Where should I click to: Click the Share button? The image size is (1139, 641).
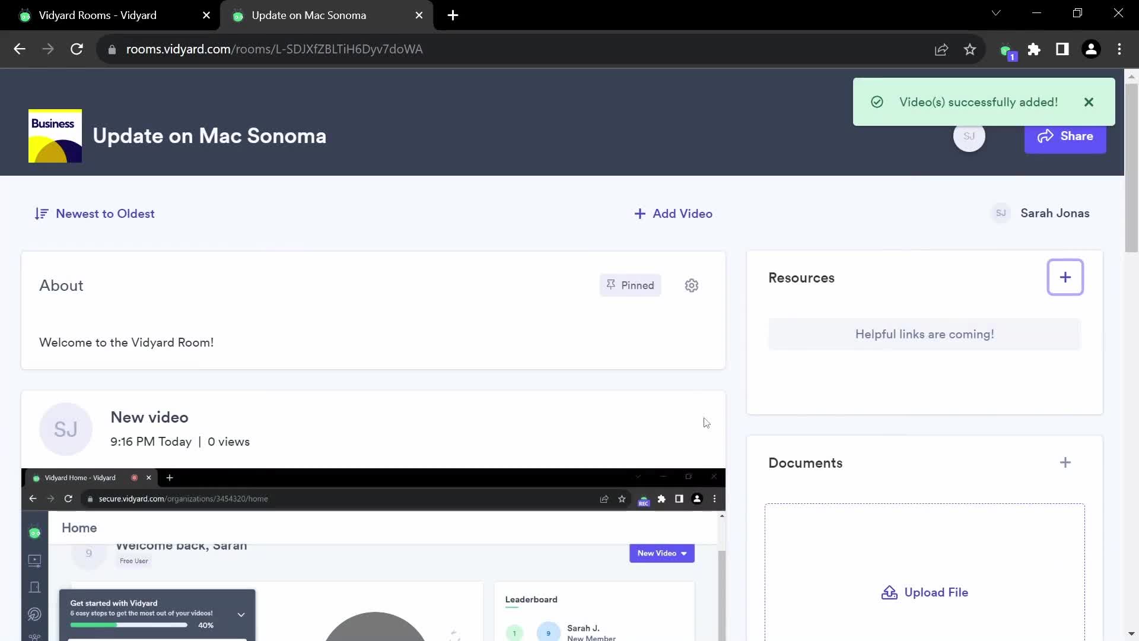coord(1065,137)
